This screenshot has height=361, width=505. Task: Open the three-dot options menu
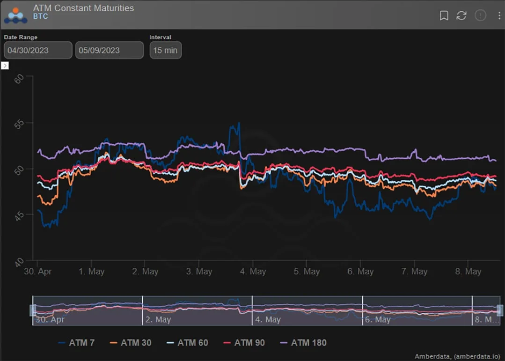point(499,15)
